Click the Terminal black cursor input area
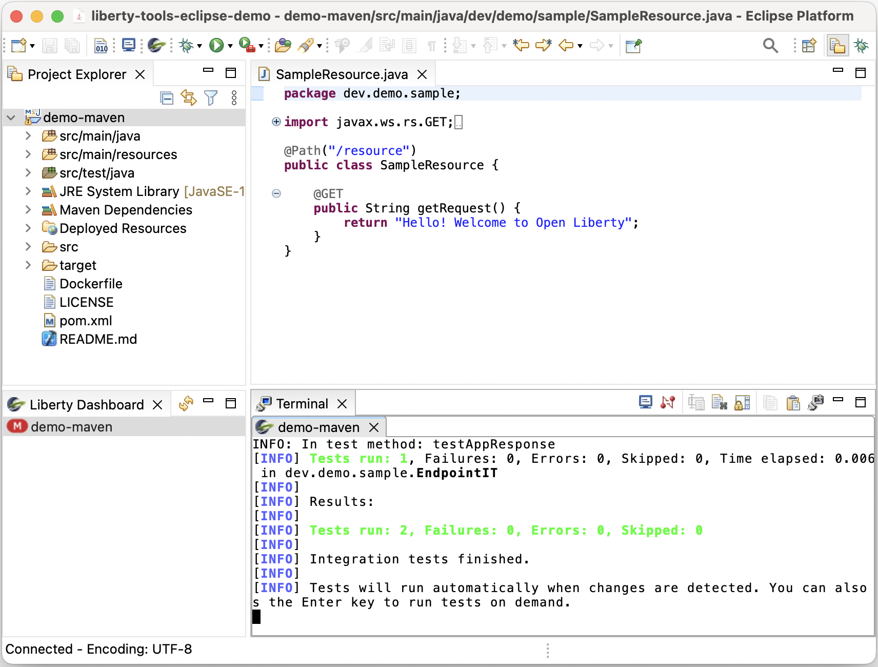 click(x=256, y=617)
